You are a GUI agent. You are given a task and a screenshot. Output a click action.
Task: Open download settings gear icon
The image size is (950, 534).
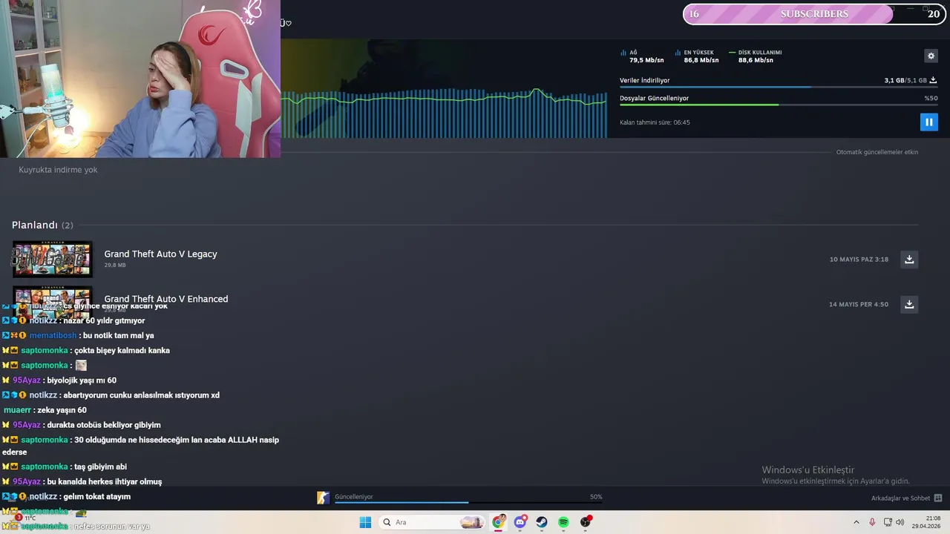[x=931, y=56]
